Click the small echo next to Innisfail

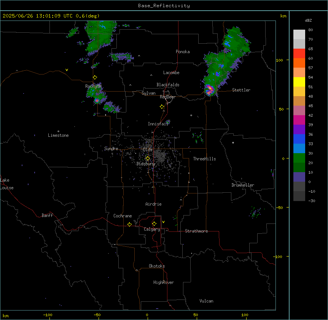(168, 122)
